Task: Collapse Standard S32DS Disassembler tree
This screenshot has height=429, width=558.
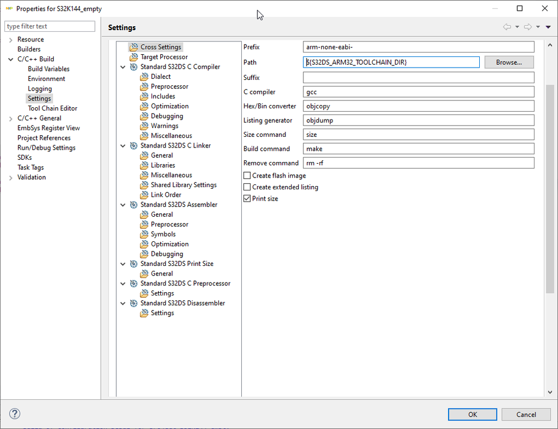Action: tap(123, 304)
